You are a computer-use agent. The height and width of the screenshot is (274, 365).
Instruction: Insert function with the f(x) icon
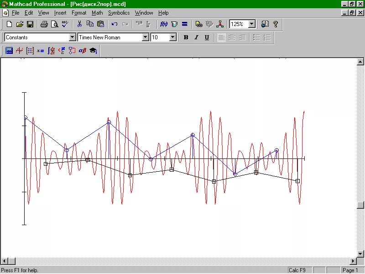(x=164, y=24)
